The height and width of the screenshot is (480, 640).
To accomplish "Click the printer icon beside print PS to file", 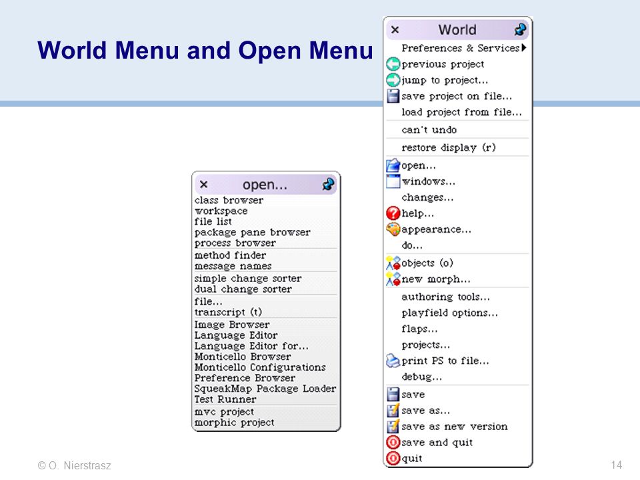I will point(393,361).
